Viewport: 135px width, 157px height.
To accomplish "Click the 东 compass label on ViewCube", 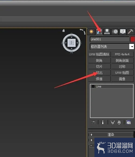I will [80, 43].
